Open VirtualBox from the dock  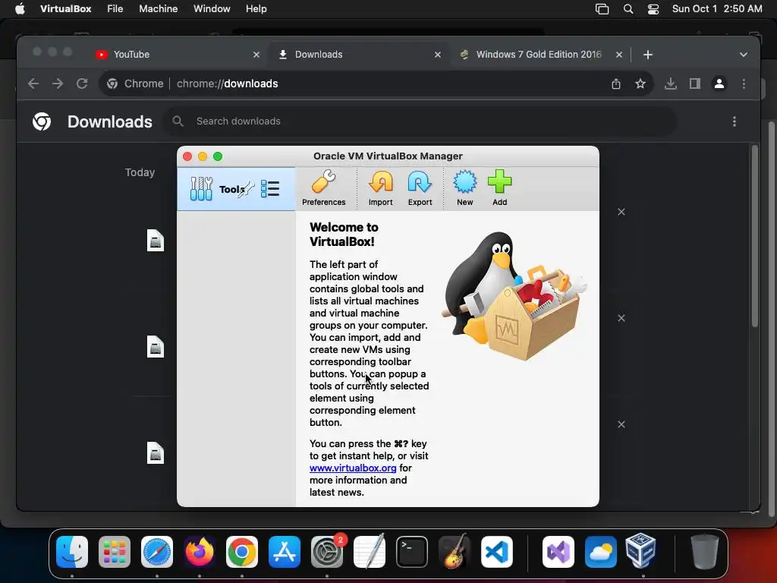[640, 550]
